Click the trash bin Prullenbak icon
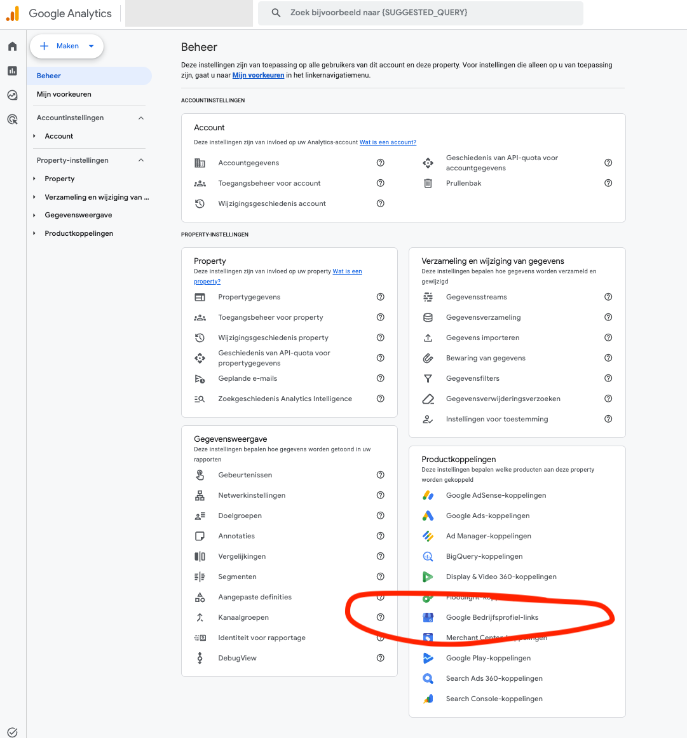Screen dimensions: 687x738 point(428,183)
